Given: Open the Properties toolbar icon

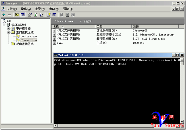Looking at the screenshot, I should coord(30,15).
